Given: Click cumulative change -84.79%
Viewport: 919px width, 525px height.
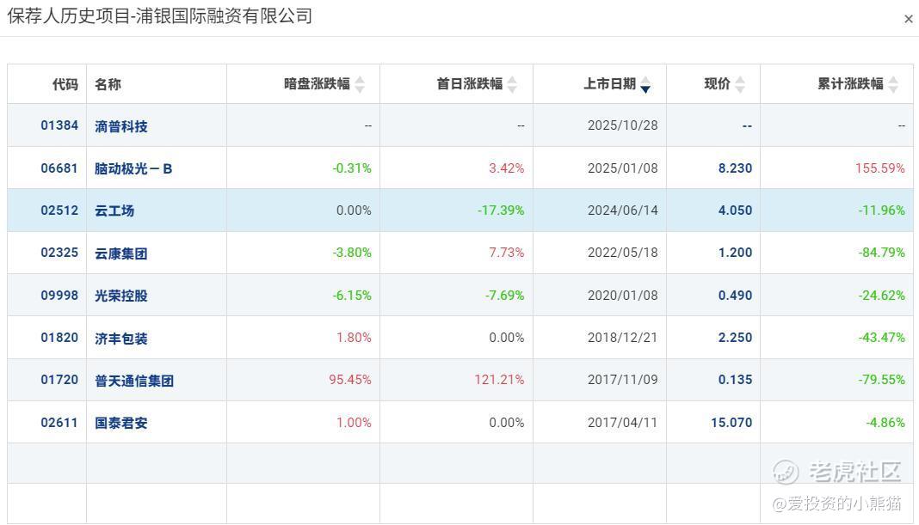Looking at the screenshot, I should coord(881,253).
